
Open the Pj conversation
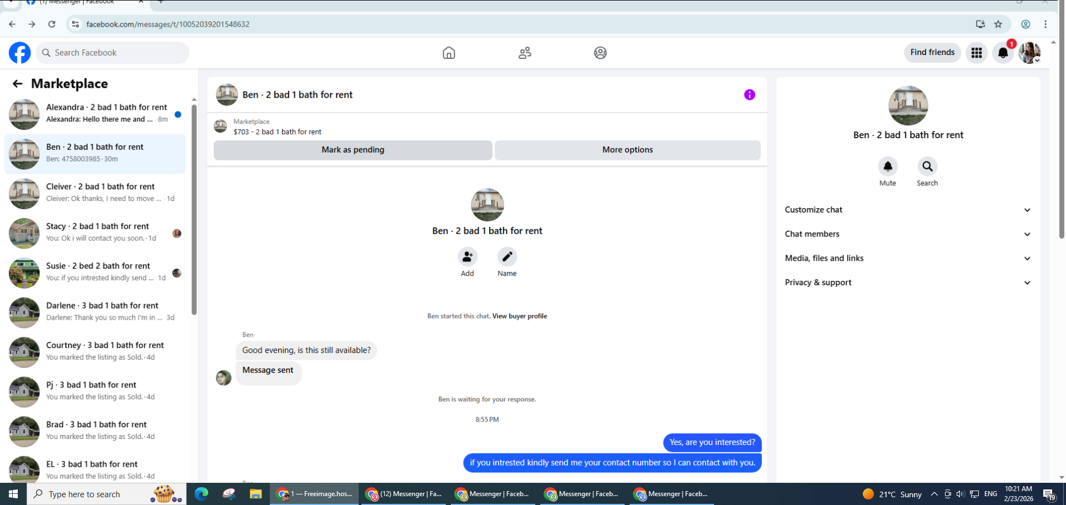[95, 392]
